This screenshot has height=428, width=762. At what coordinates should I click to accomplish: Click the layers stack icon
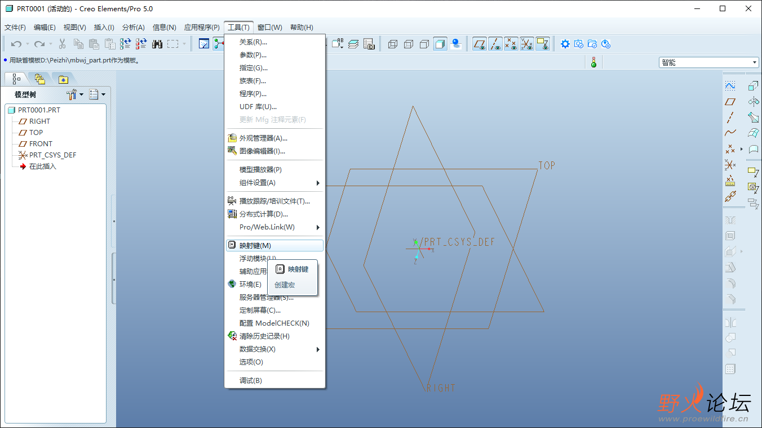pyautogui.click(x=353, y=44)
